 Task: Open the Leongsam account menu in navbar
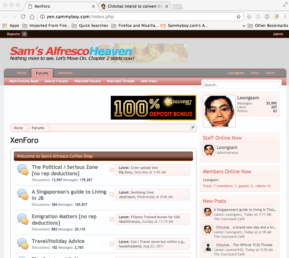(x=236, y=73)
